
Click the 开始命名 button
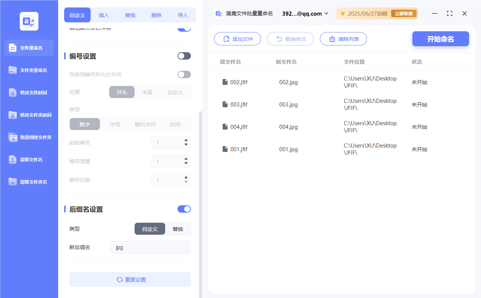click(x=440, y=39)
